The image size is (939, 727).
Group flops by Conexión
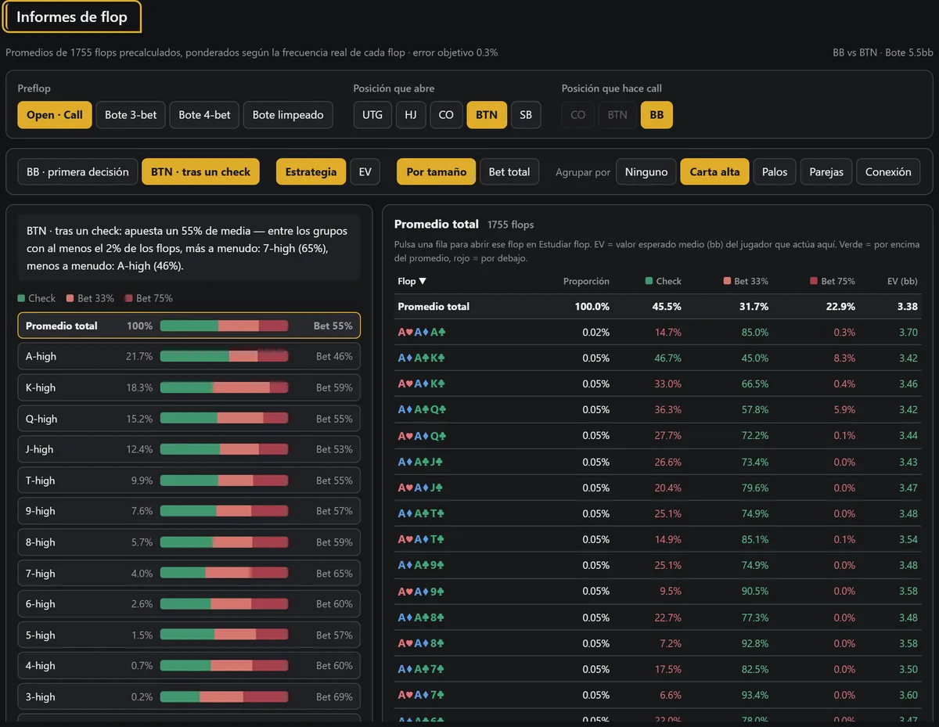click(x=888, y=172)
